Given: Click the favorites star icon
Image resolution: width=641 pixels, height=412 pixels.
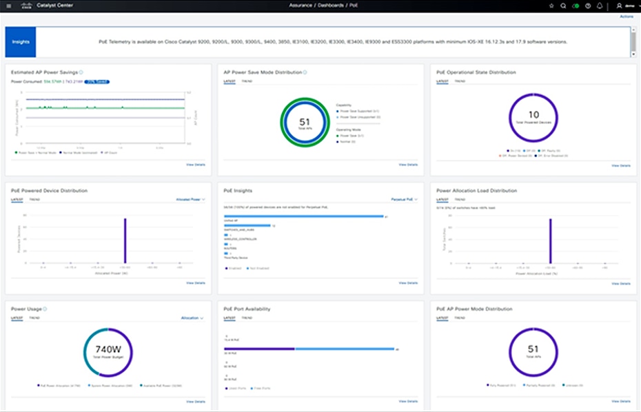Looking at the screenshot, I should pos(551,6).
